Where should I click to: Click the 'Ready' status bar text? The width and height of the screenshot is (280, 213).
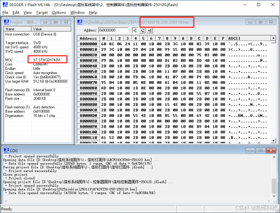click(x=7, y=209)
